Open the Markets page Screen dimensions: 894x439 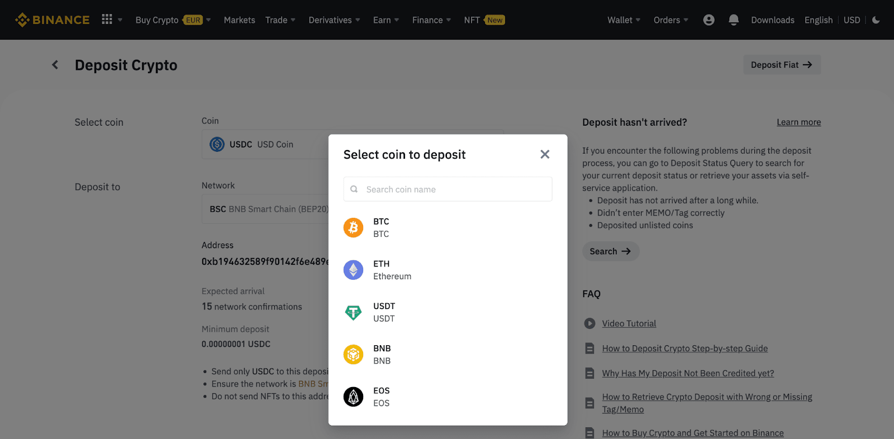(239, 20)
